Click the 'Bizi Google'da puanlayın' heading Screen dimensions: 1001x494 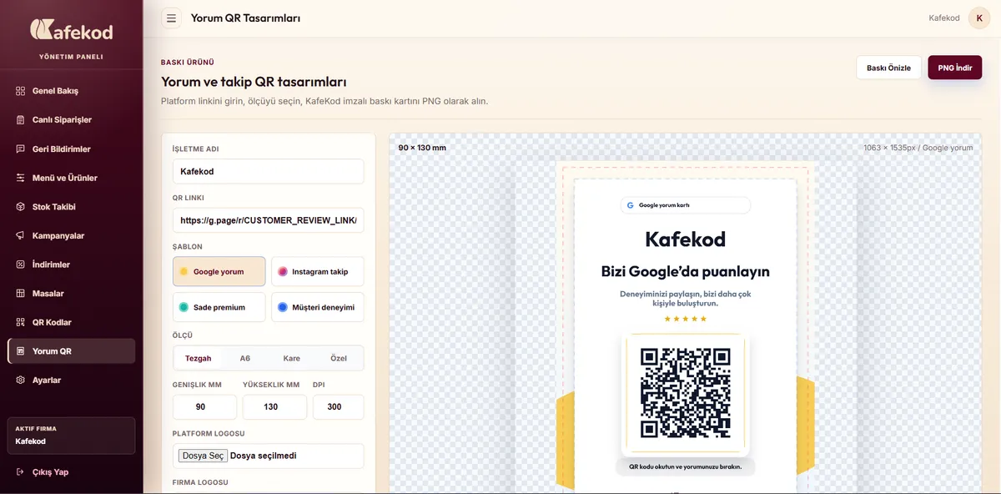pyautogui.click(x=686, y=272)
